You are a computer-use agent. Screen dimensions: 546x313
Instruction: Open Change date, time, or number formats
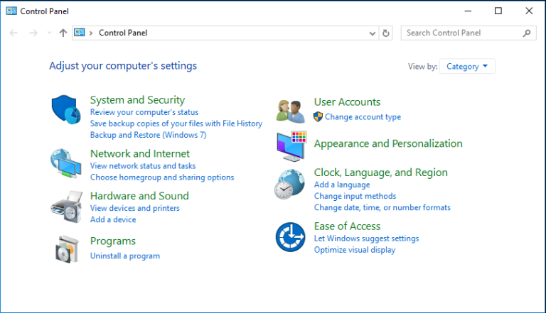tap(382, 208)
